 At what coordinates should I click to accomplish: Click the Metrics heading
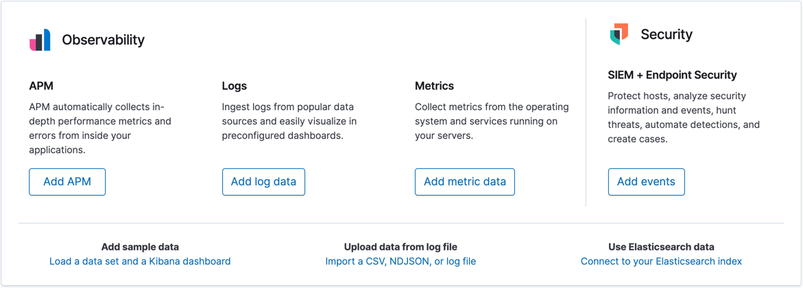[x=434, y=86]
